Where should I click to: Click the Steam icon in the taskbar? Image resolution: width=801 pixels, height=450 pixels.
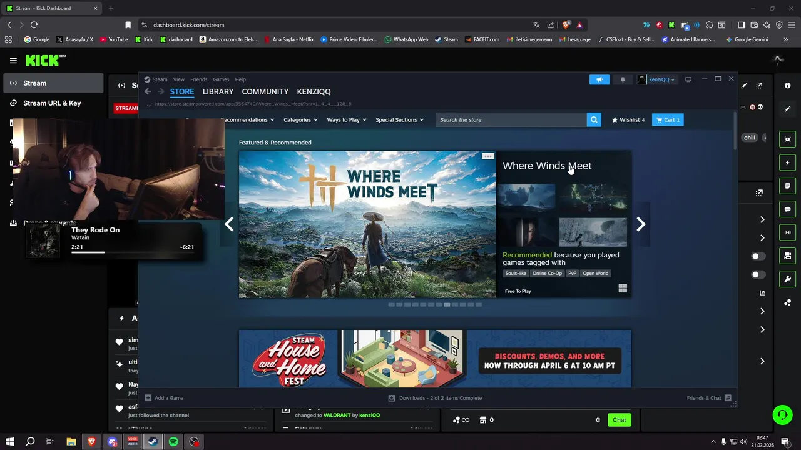[153, 442]
